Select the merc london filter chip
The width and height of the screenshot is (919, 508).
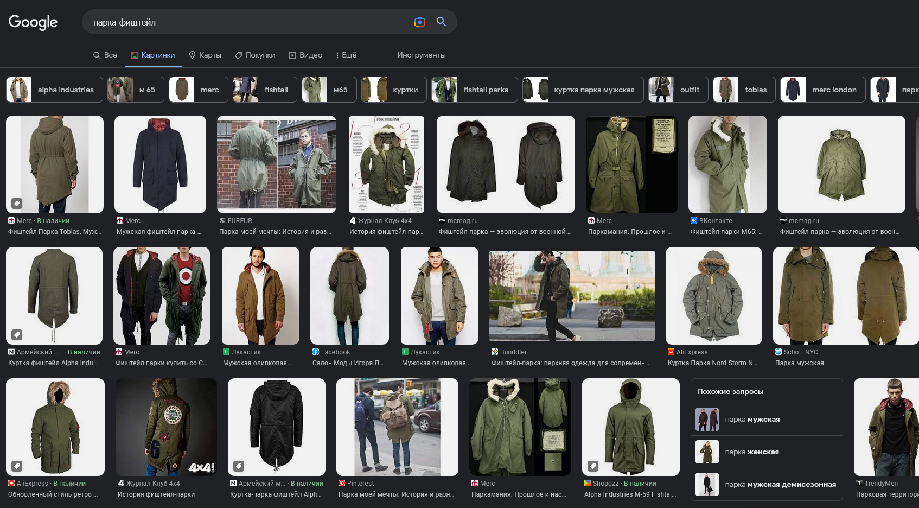[x=822, y=90]
